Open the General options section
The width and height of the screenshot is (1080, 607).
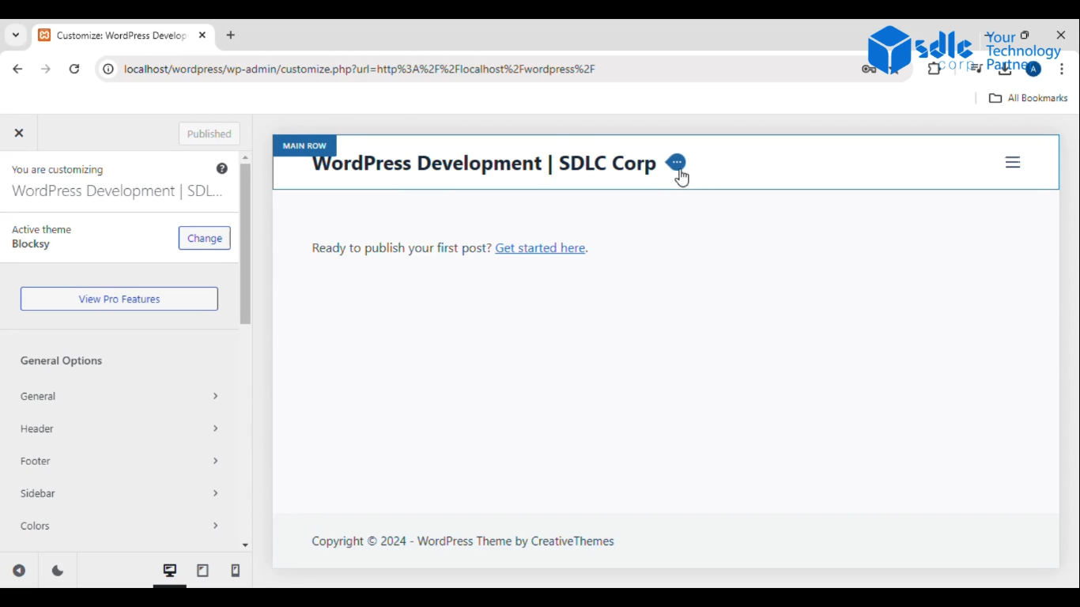119,396
